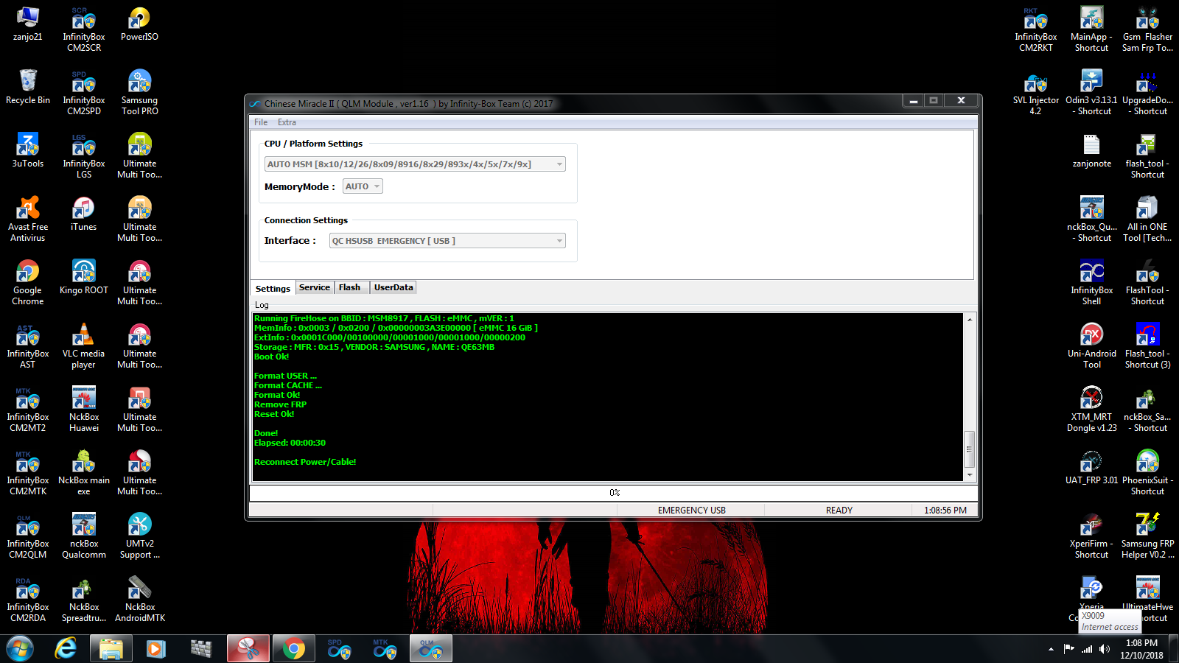Select the InfinityBox CM2SPD desktop icon
This screenshot has height=663, width=1179.
pos(84,93)
